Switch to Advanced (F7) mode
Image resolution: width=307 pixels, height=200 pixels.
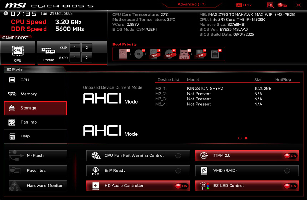(192, 4)
